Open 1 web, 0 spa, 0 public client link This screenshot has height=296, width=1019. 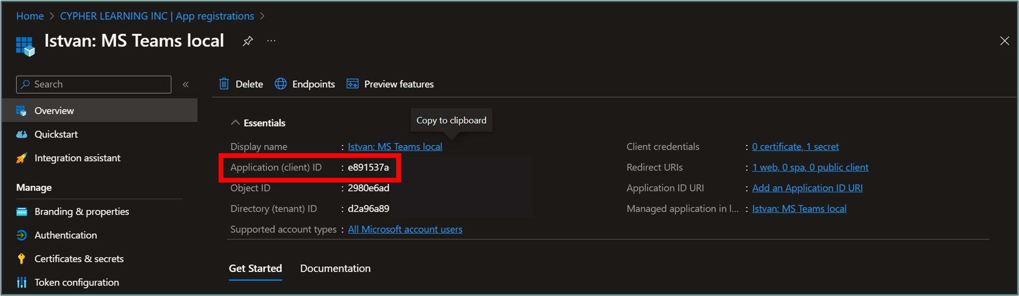810,167
